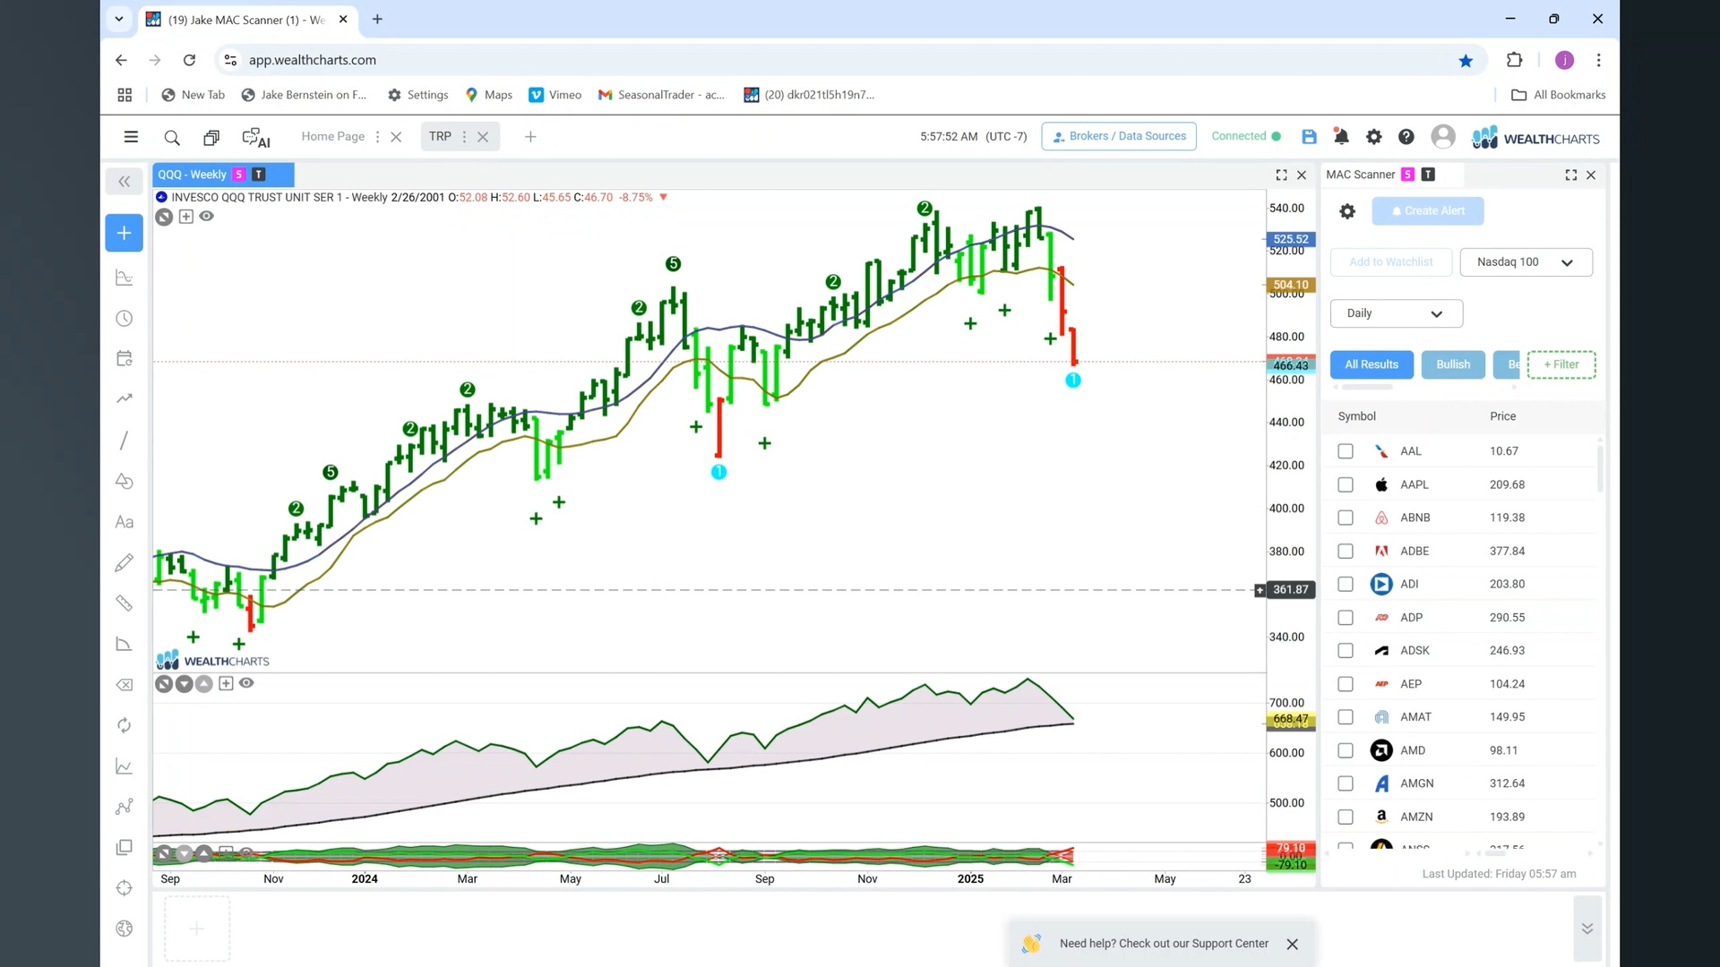The height and width of the screenshot is (967, 1720).
Task: Select the eraser delete tool
Action: click(x=125, y=685)
